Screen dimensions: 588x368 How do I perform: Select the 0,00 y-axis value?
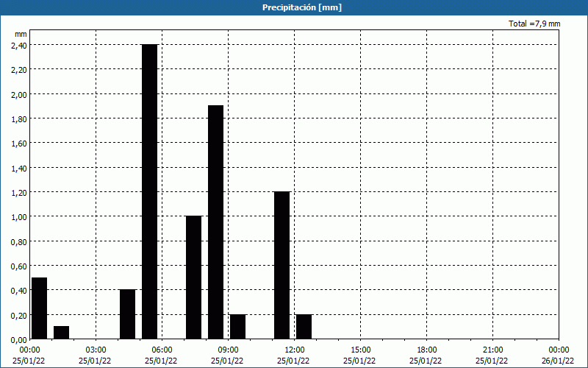[19, 339]
